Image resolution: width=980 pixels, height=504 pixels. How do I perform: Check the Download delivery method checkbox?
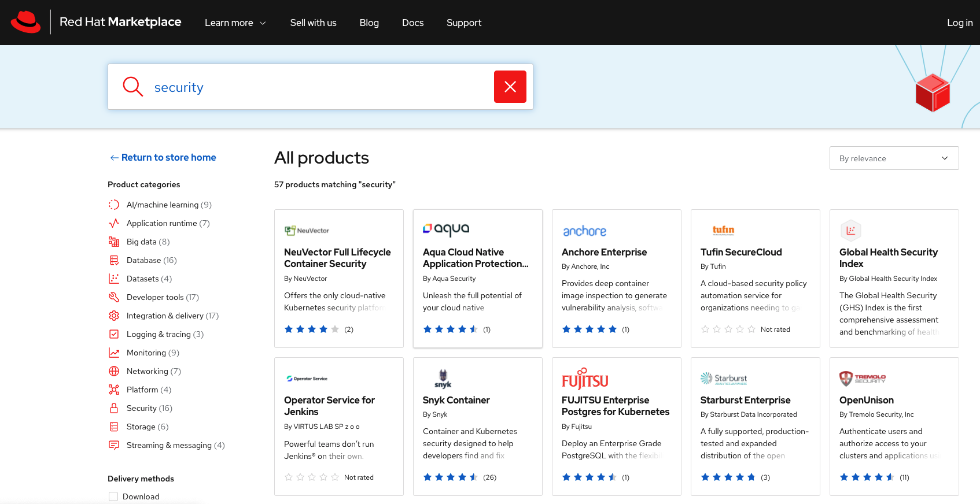[113, 496]
